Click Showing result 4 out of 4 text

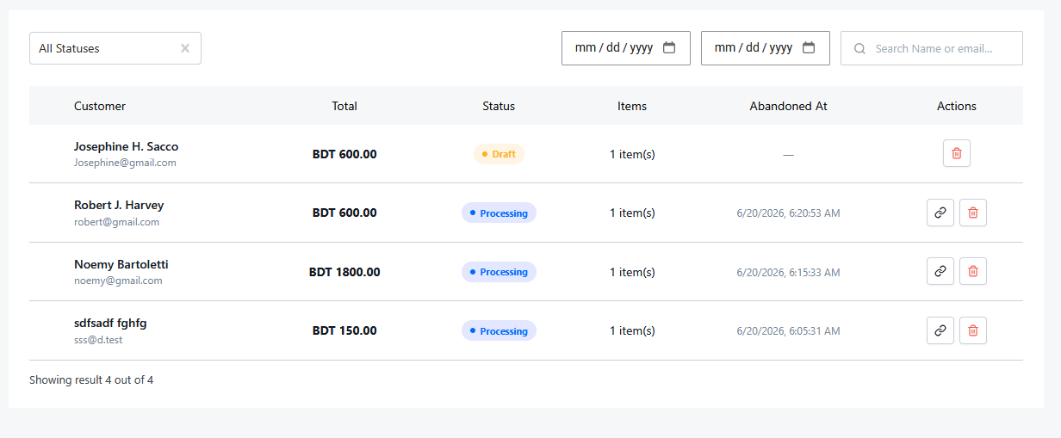91,379
